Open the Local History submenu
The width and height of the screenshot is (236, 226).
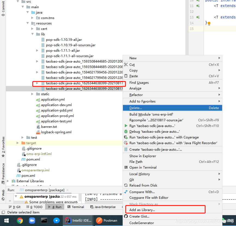tap(172, 174)
